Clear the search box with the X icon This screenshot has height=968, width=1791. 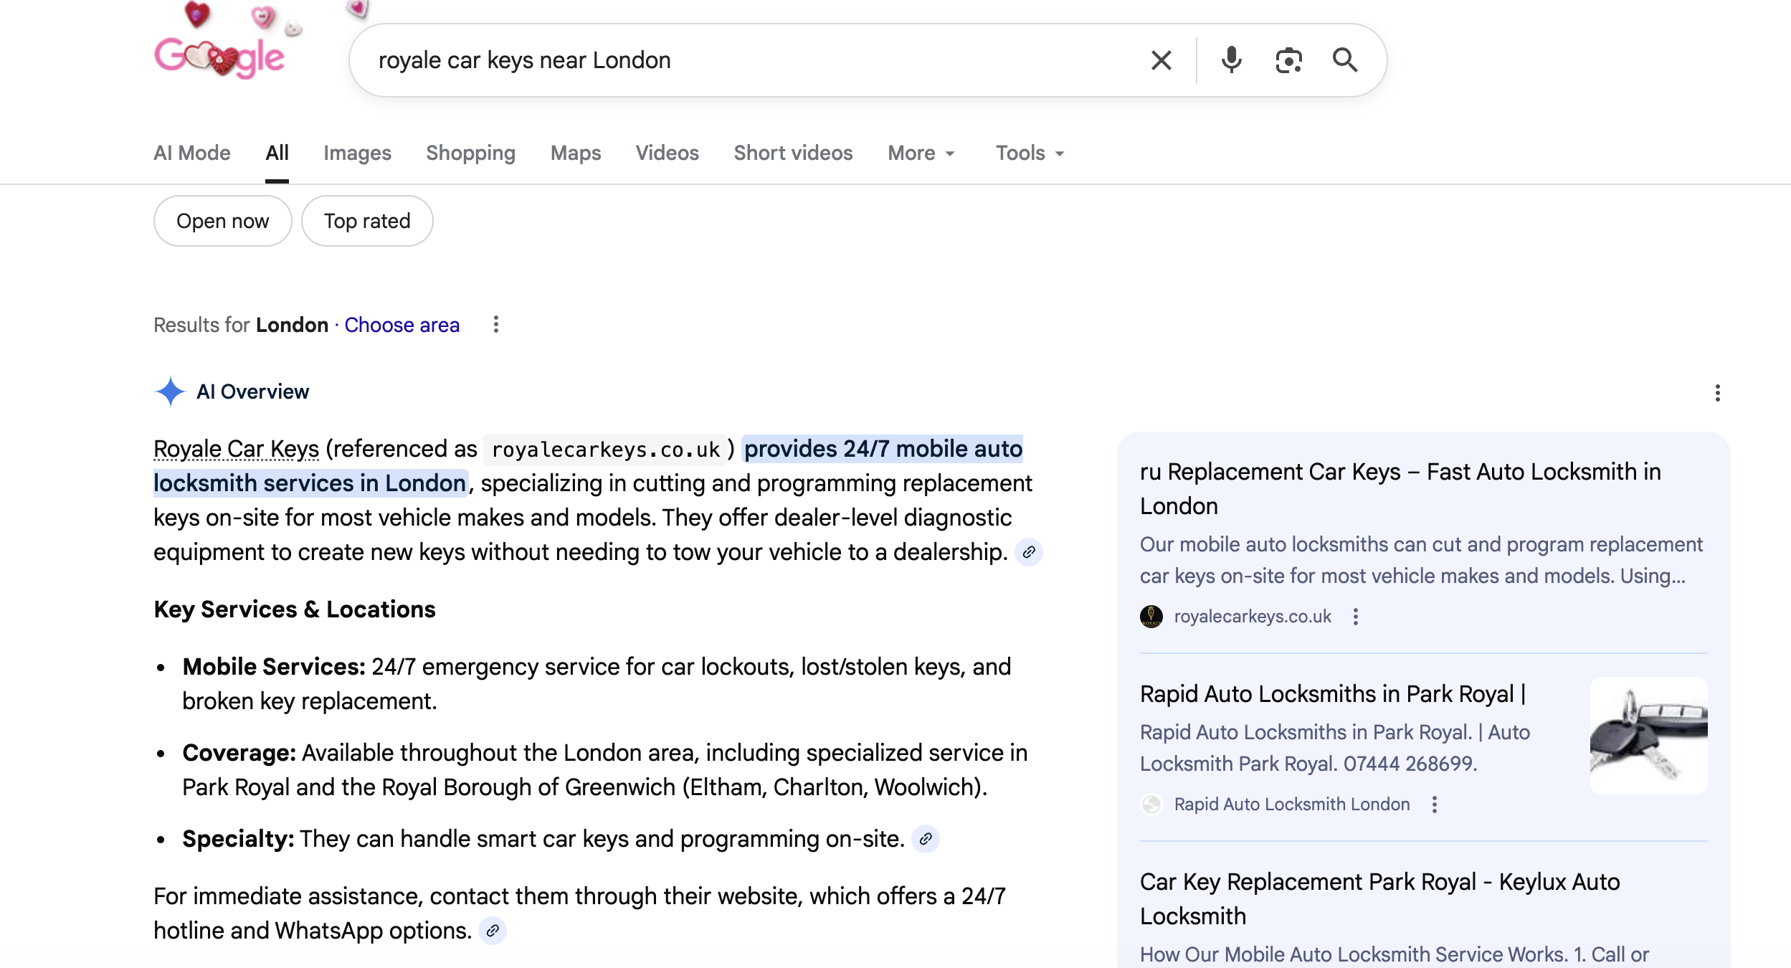click(1161, 60)
